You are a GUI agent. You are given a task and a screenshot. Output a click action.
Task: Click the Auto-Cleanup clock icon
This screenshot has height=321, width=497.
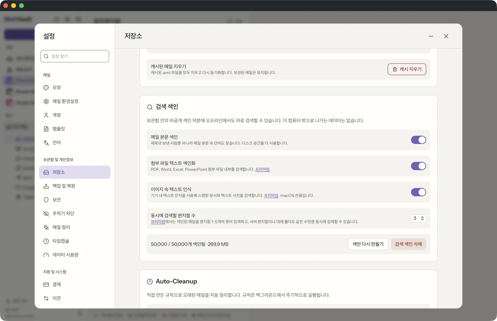coord(150,282)
